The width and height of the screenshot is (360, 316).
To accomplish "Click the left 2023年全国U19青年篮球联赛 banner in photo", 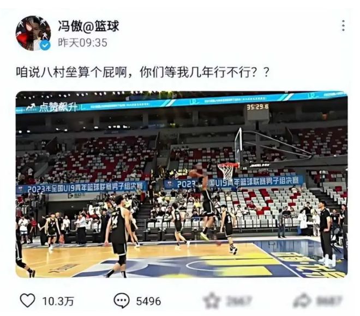I will tap(81, 187).
